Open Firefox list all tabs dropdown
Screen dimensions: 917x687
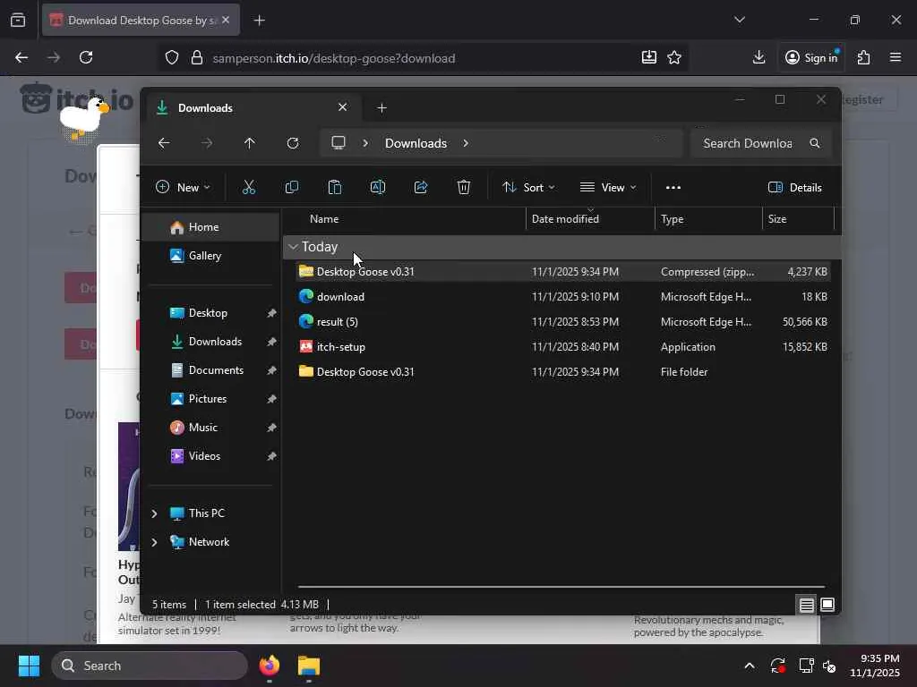740,20
